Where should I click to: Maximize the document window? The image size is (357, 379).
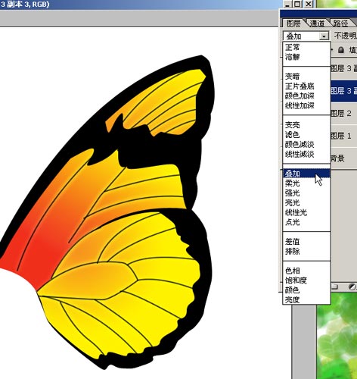pos(298,4)
